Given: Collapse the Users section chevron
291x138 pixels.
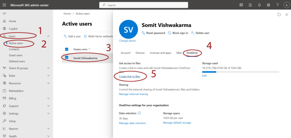Looking at the screenshot, I should click(x=48, y=36).
